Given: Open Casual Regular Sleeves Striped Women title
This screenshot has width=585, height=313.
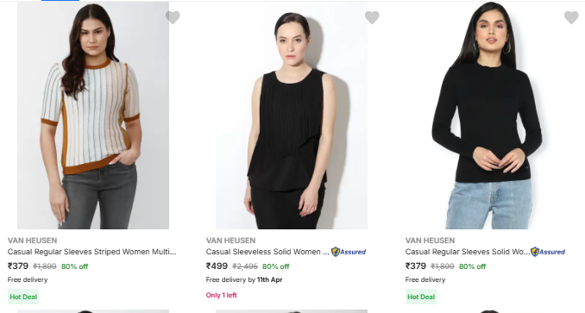Looking at the screenshot, I should 91,252.
